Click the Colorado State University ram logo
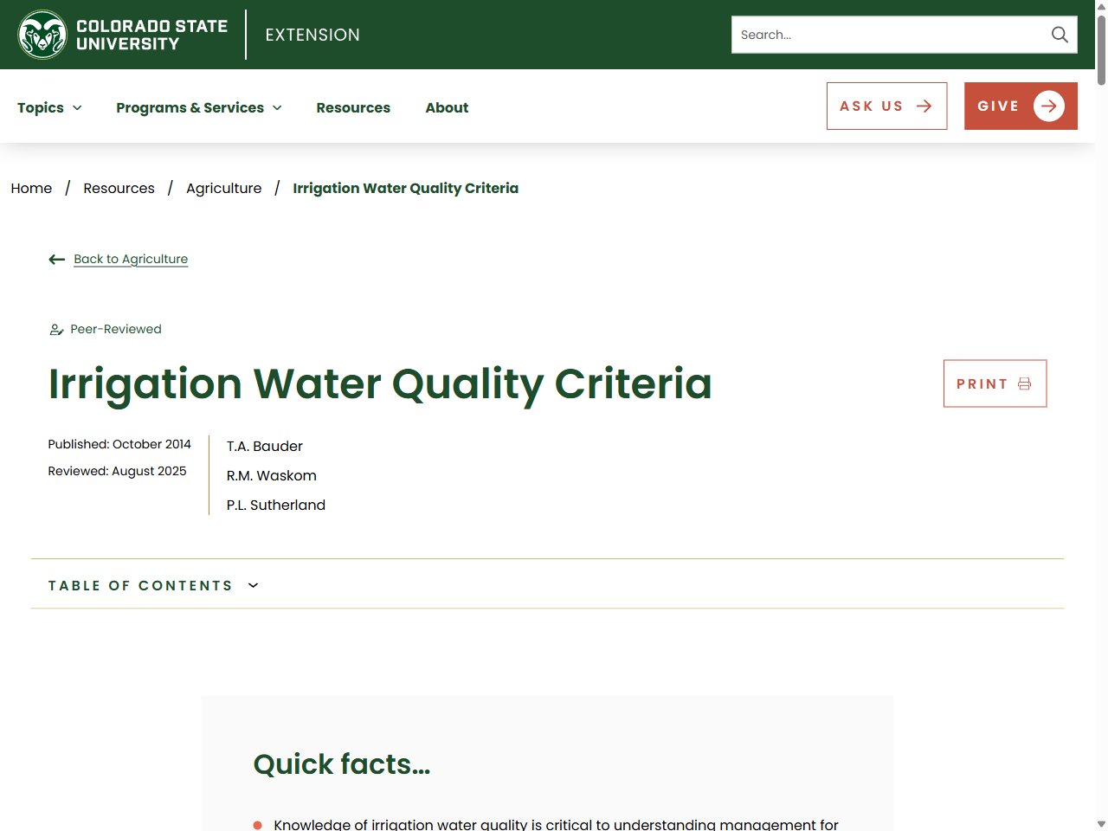This screenshot has width=1108, height=831. pos(42,35)
